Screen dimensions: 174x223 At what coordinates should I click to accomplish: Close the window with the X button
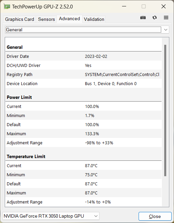[x=164, y=6]
